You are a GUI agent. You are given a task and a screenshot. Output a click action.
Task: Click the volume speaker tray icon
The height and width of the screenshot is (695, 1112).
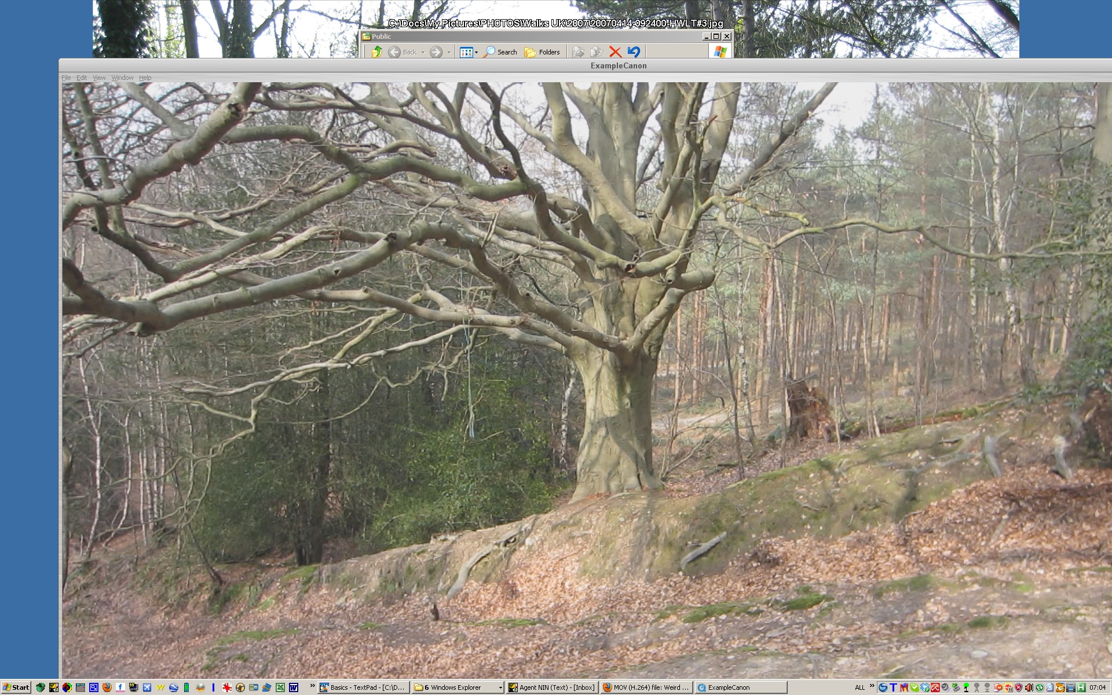pos(1029,687)
